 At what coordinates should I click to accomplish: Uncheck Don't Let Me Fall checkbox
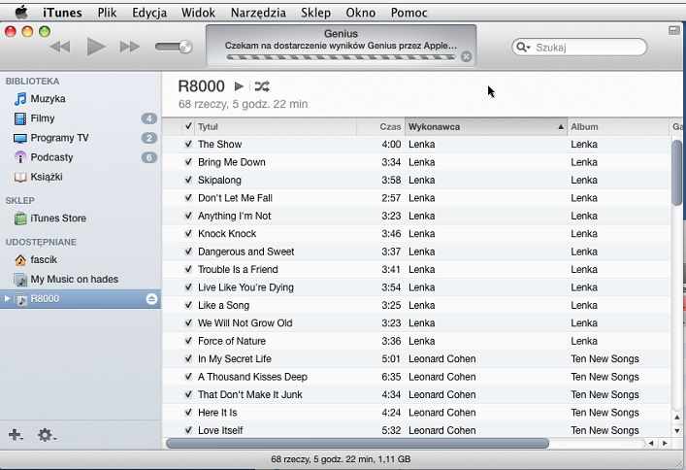point(188,198)
